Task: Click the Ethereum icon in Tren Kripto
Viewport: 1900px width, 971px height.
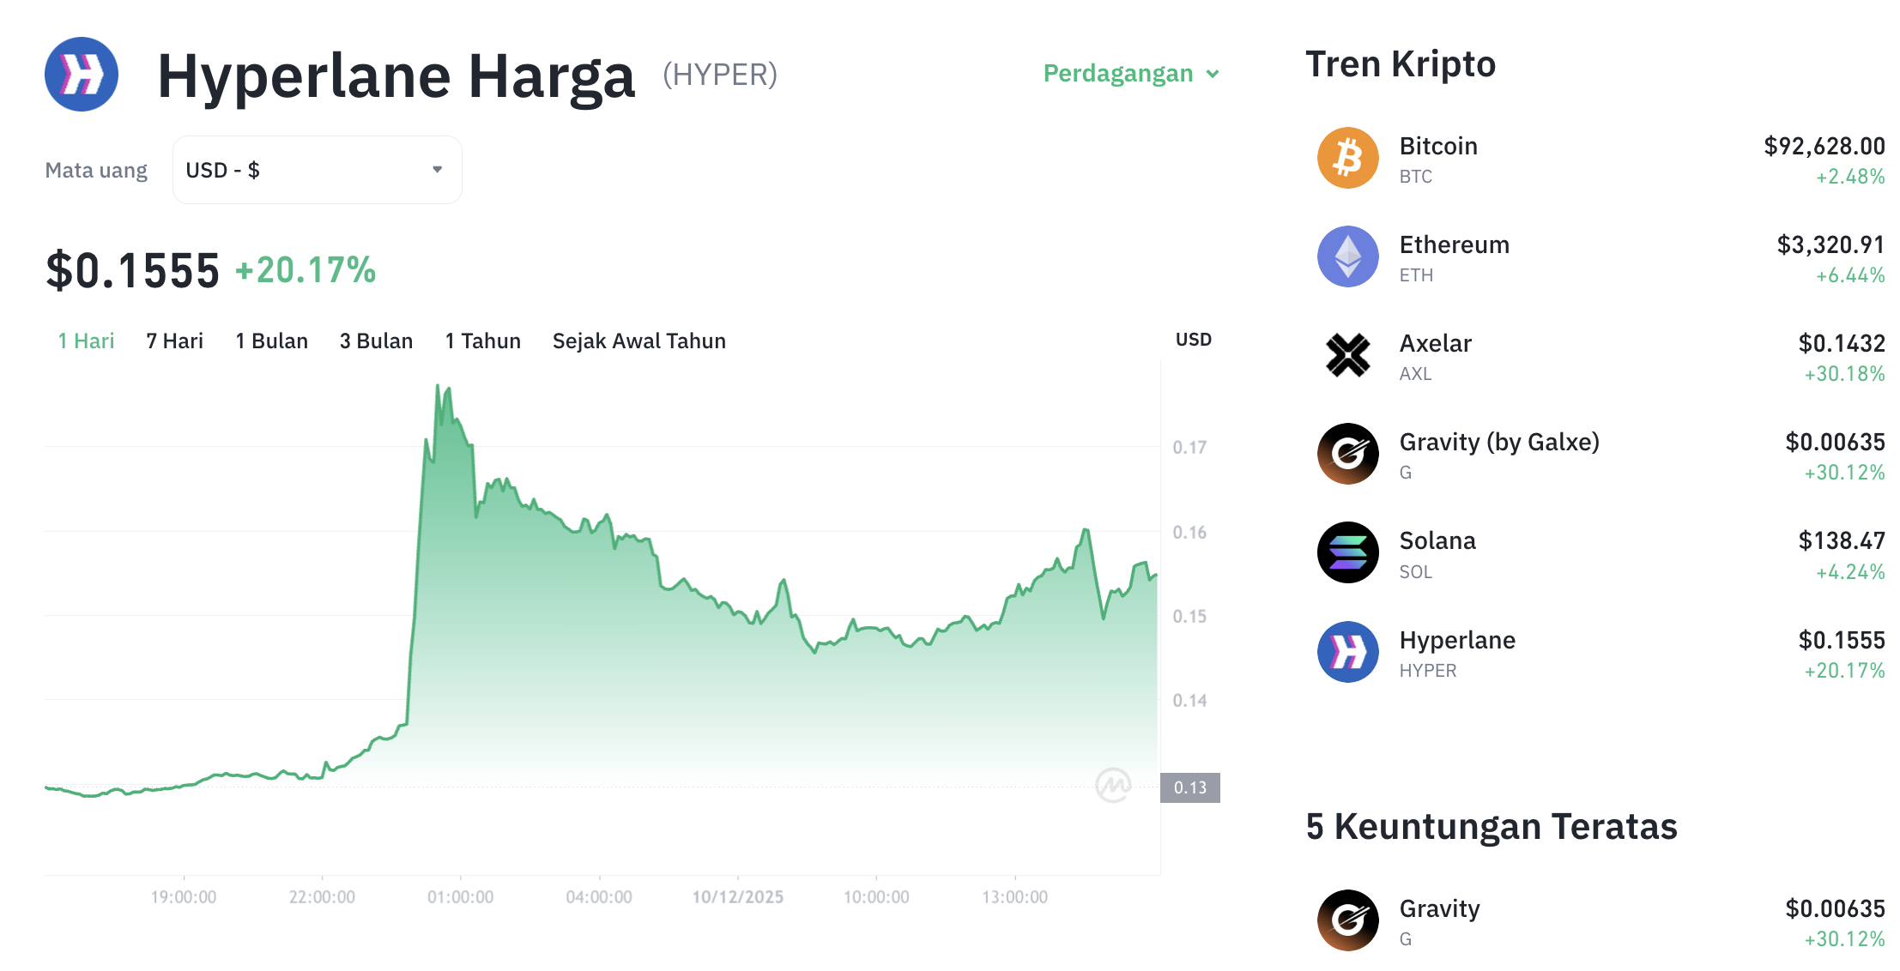Action: tap(1347, 257)
